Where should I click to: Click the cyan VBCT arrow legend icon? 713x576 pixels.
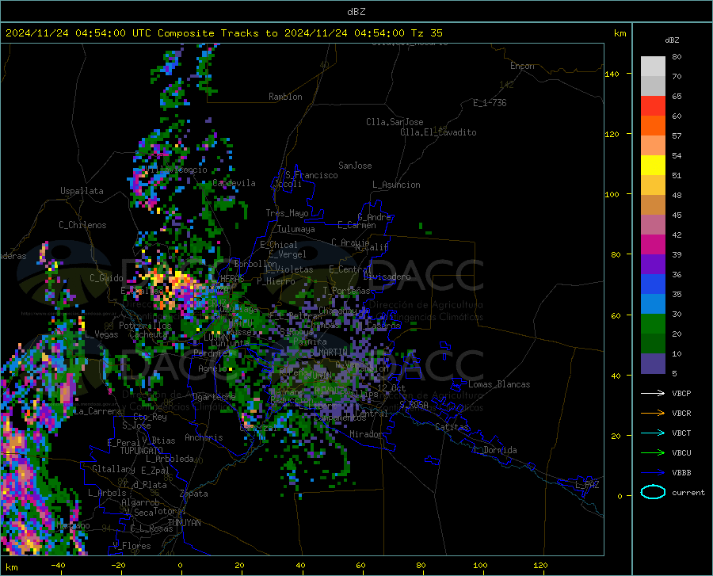coord(653,433)
